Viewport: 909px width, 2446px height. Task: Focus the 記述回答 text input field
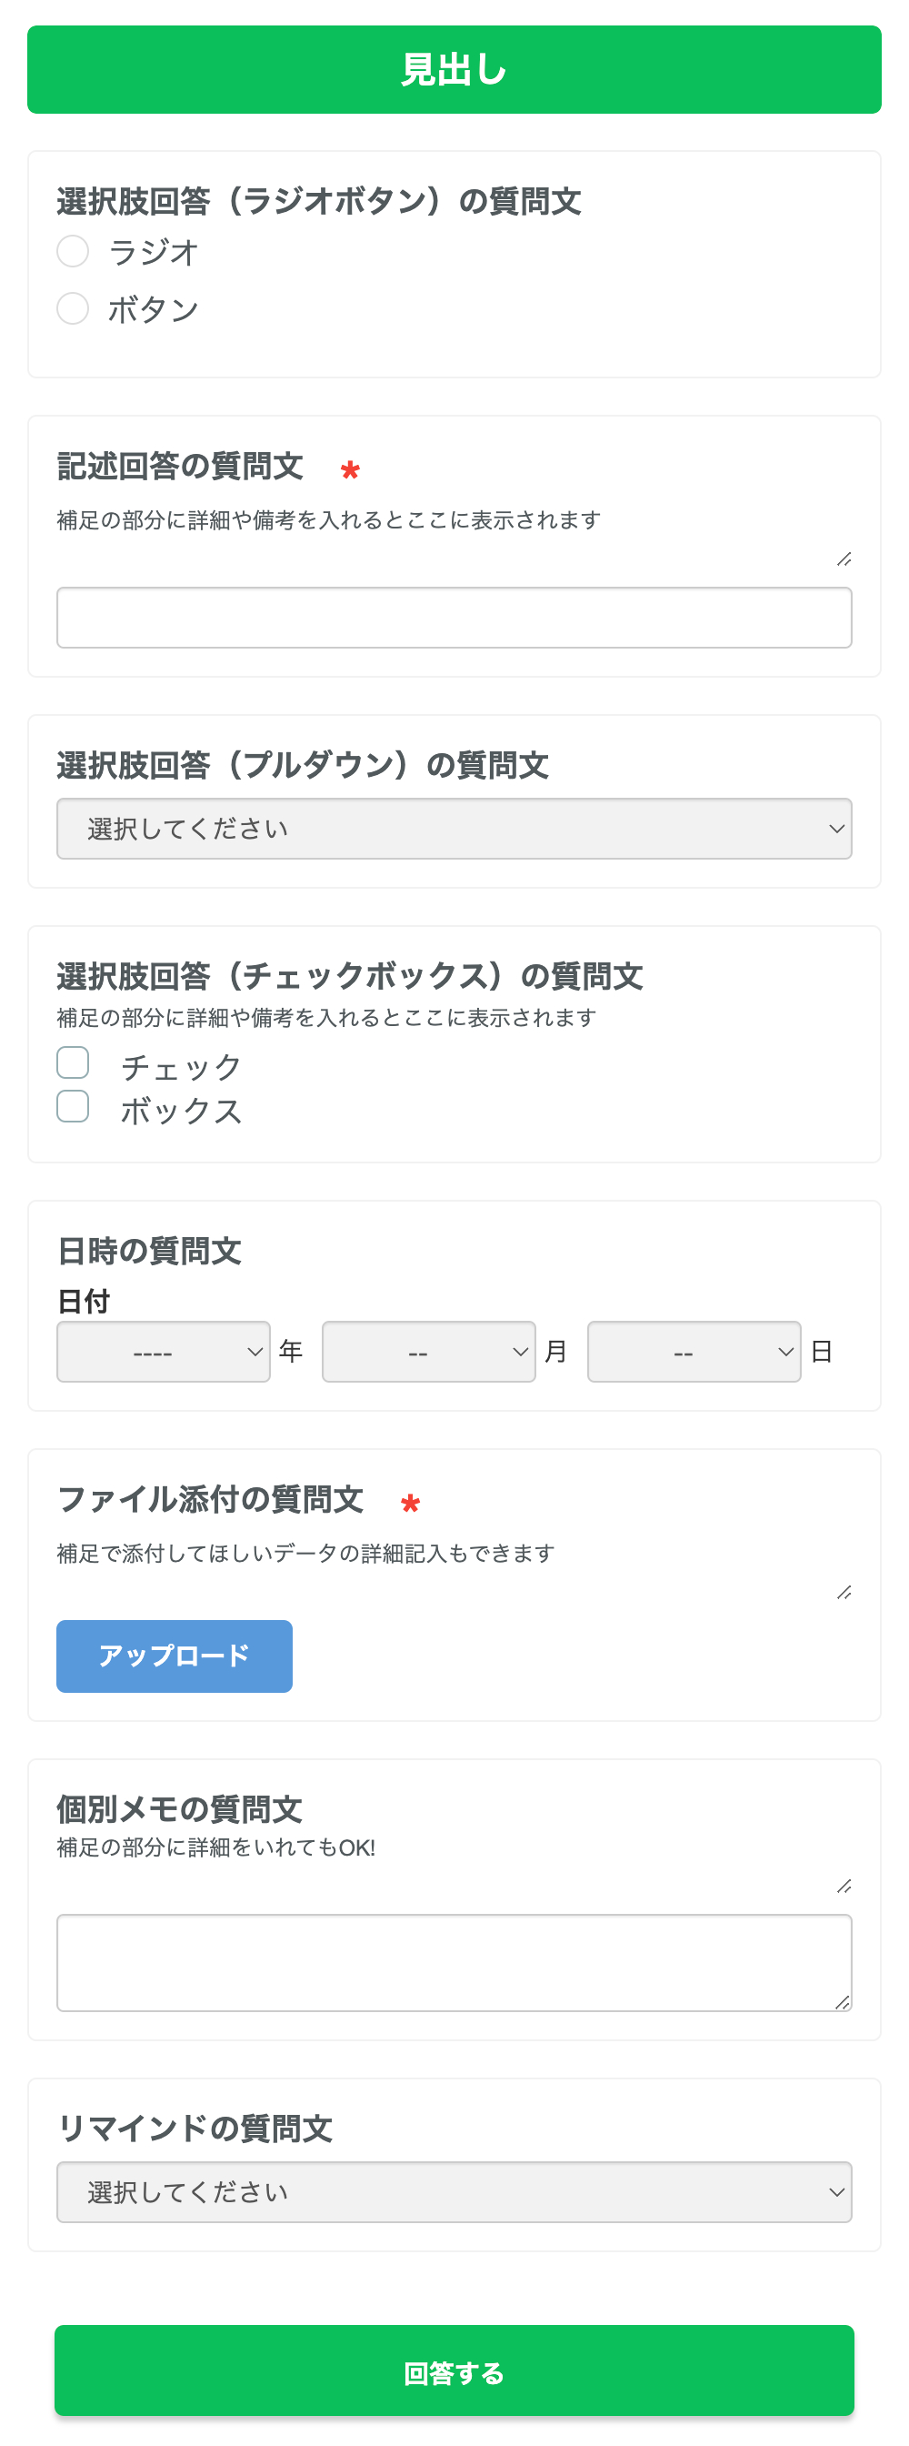tap(454, 619)
